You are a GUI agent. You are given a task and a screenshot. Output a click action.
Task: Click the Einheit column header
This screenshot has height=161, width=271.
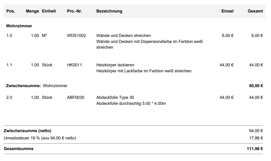click(x=49, y=11)
